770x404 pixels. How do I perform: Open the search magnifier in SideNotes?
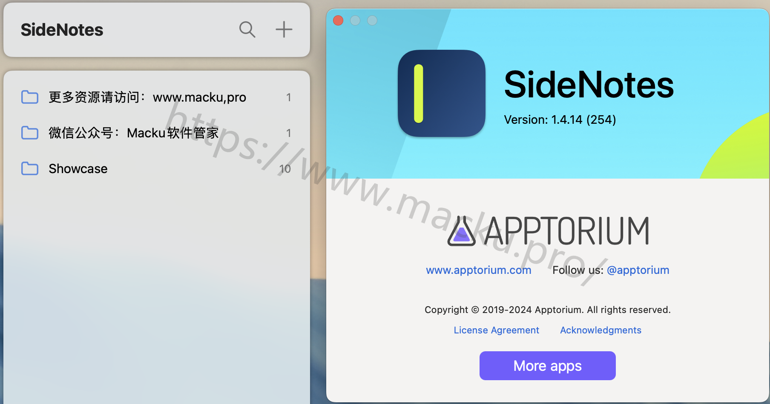[247, 30]
